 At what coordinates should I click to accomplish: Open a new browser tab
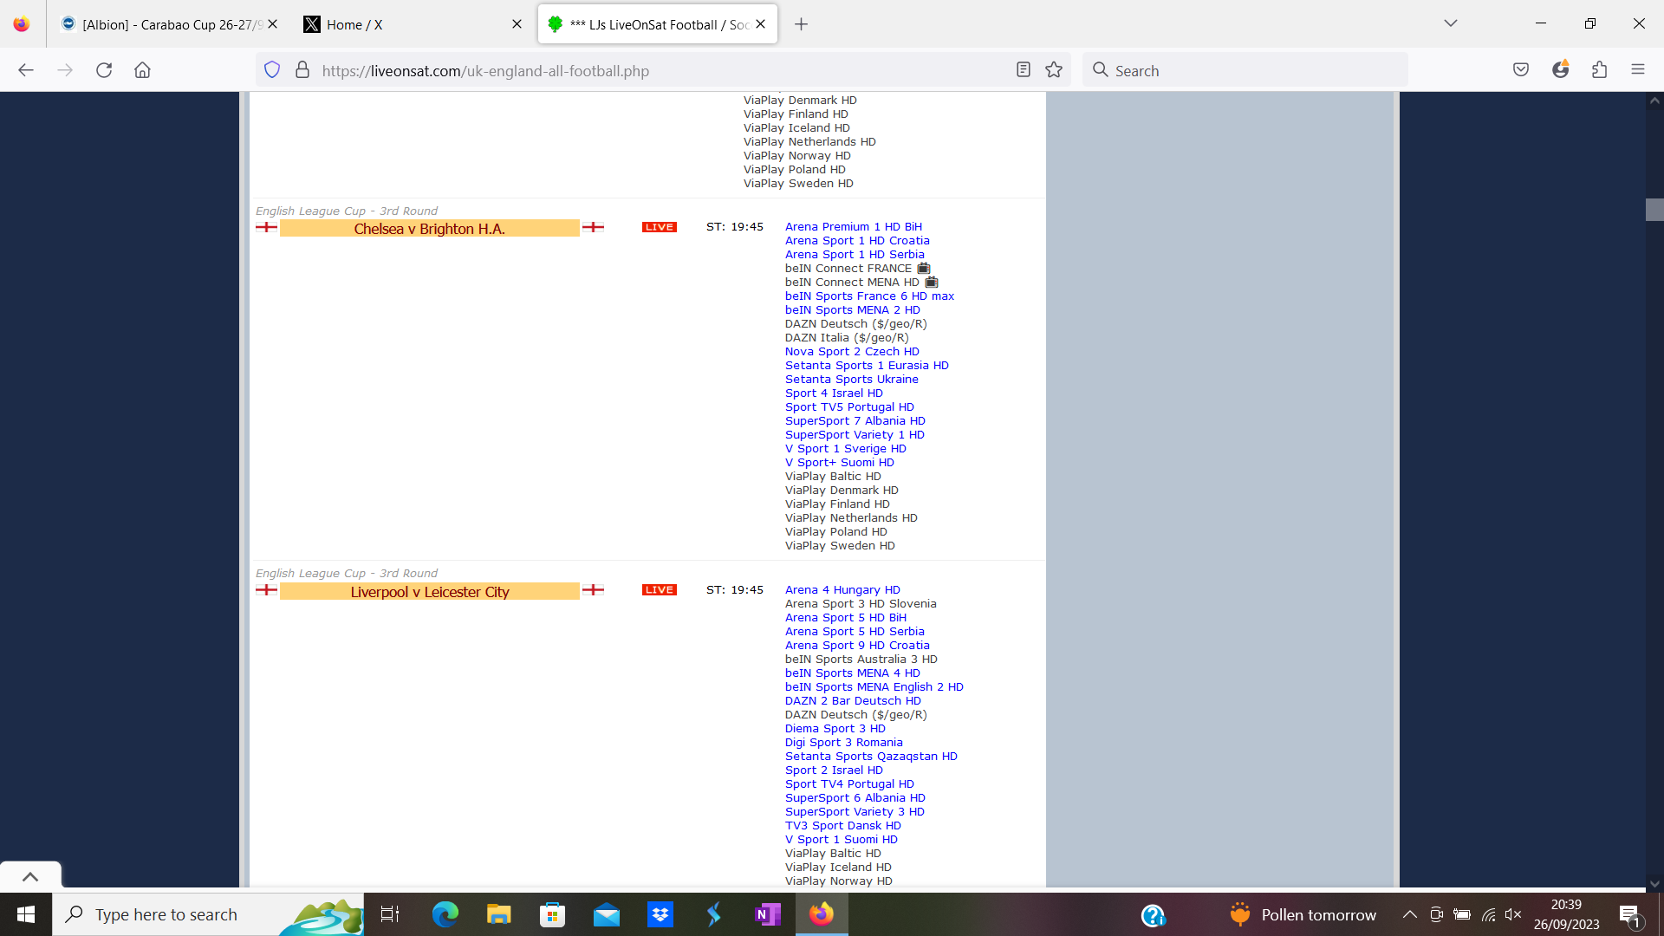(802, 24)
